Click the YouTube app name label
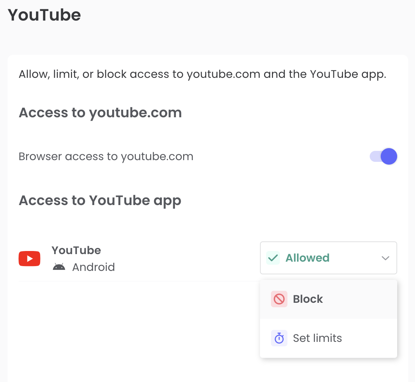 [76, 250]
